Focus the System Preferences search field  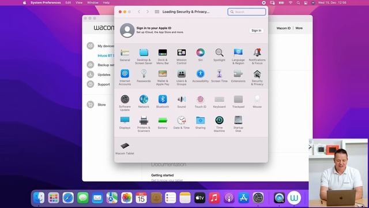click(x=247, y=12)
